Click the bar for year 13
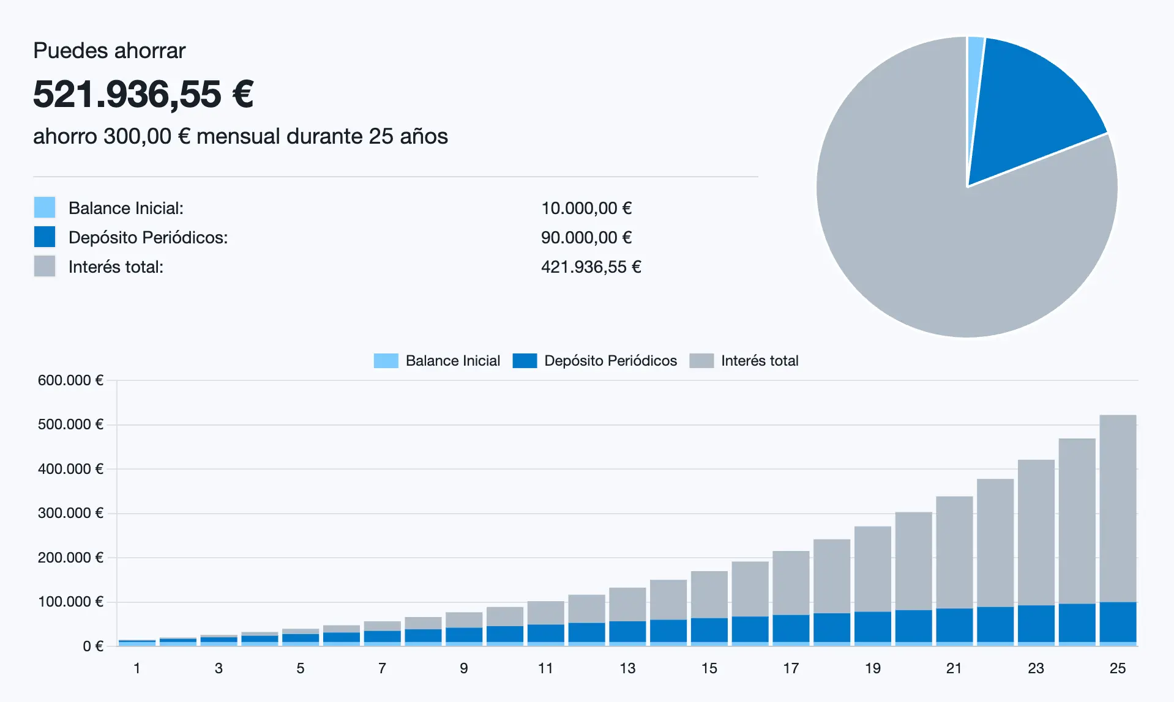This screenshot has height=702, width=1174. pos(627,618)
